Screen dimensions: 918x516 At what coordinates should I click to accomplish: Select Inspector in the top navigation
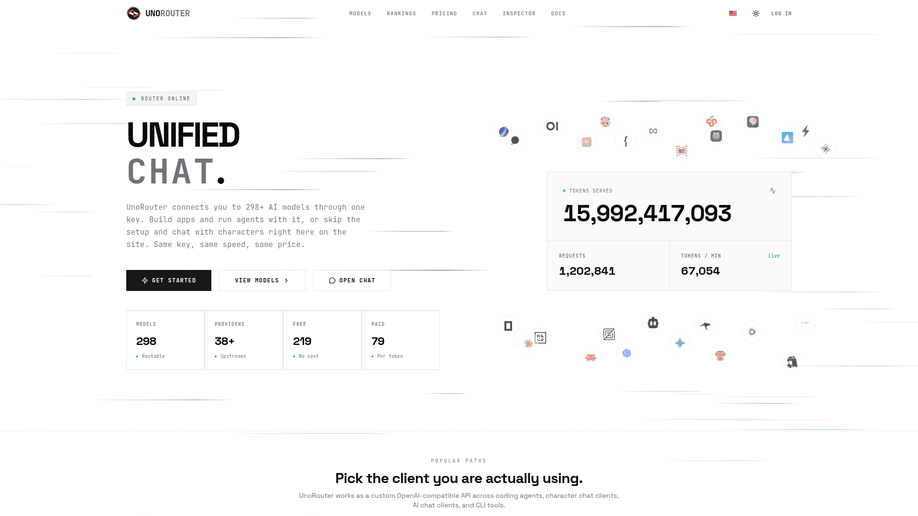pyautogui.click(x=519, y=13)
